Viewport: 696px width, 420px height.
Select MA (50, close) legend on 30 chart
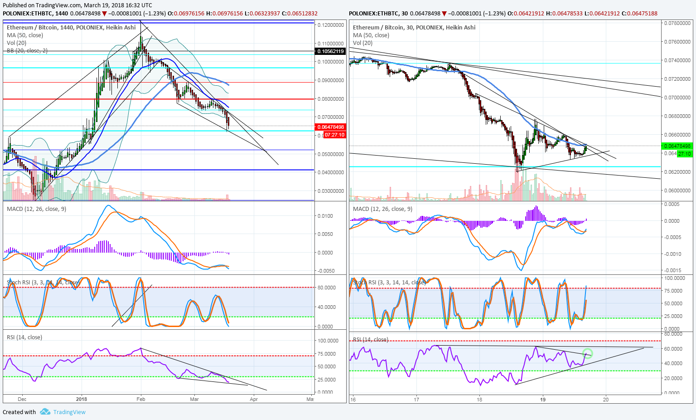tap(371, 35)
